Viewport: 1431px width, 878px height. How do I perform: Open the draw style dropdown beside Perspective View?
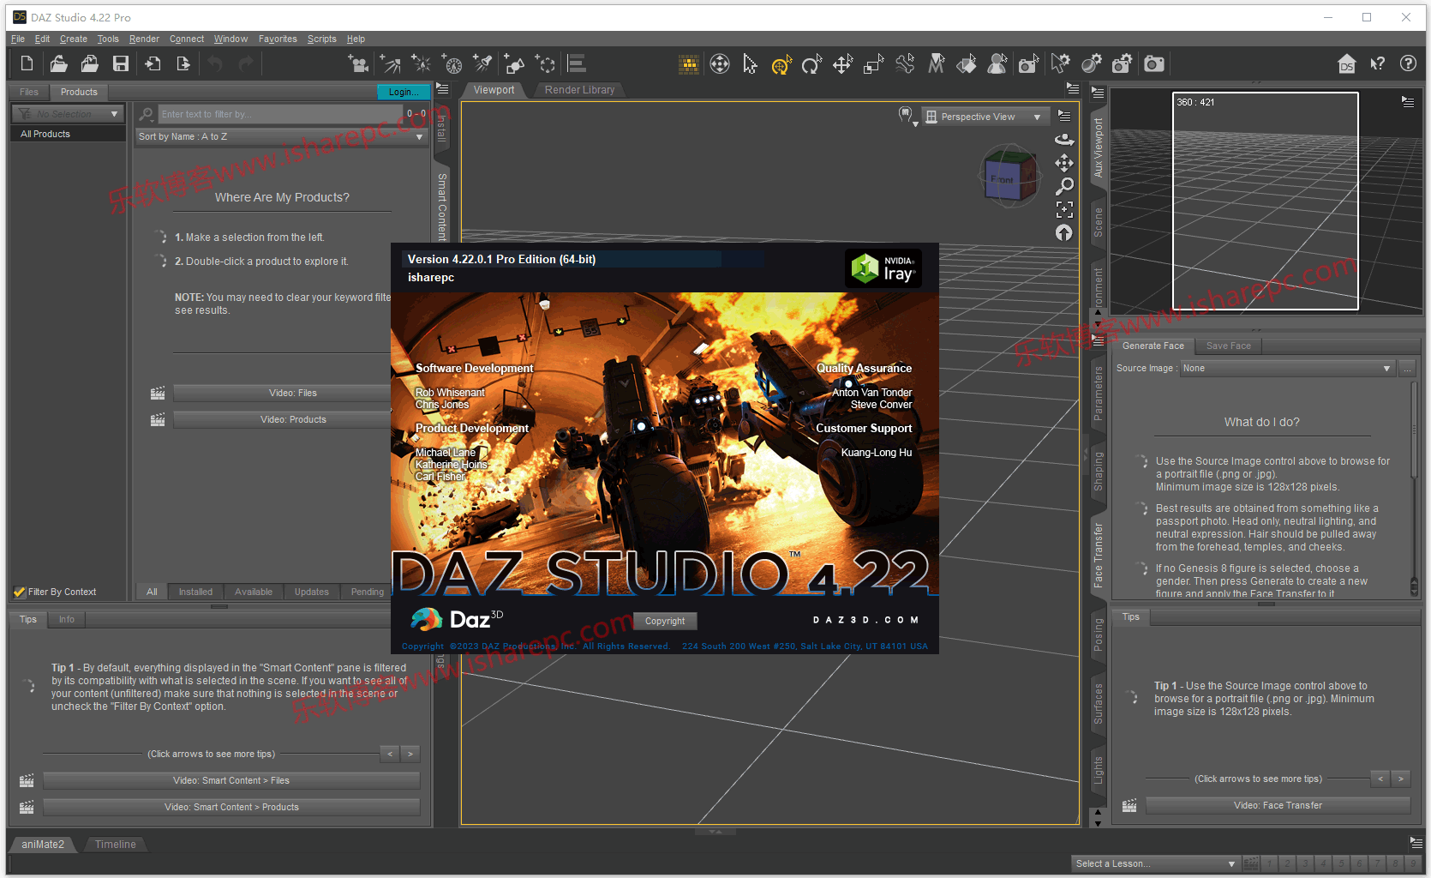click(x=907, y=116)
